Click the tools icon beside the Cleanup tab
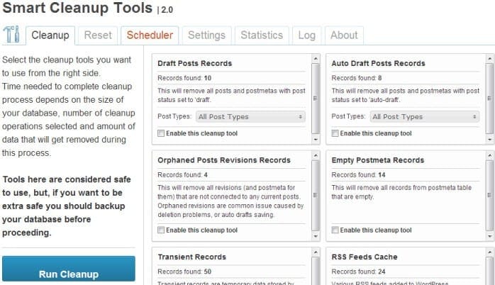The height and width of the screenshot is (285, 495). pos(11,34)
